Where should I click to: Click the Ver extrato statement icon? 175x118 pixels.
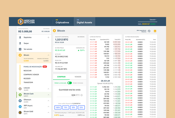tap(20, 49)
